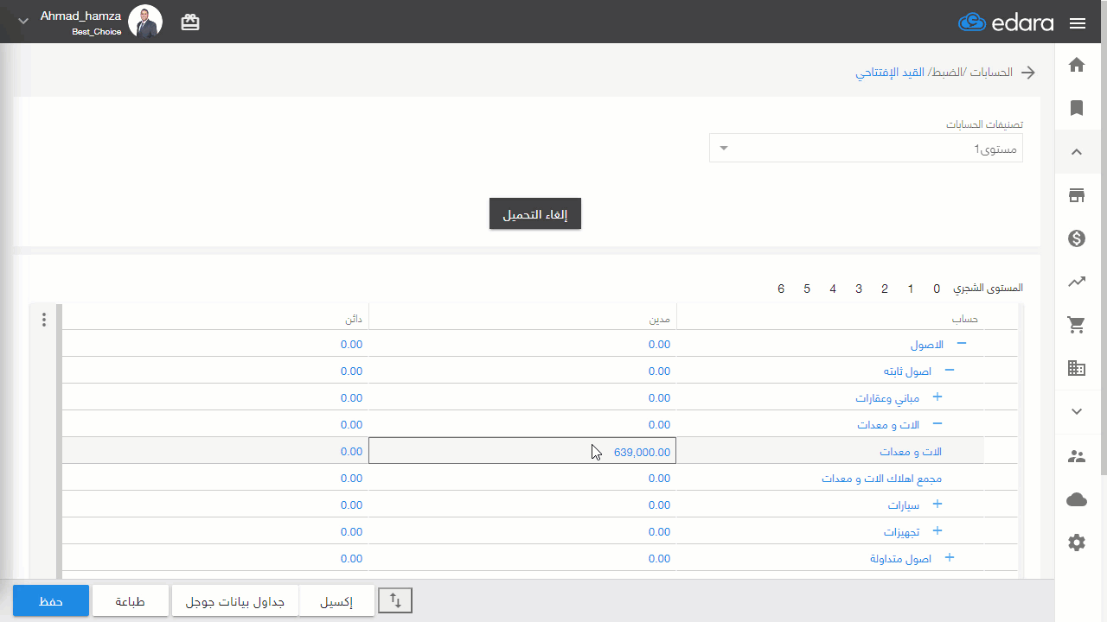This screenshot has width=1107, height=622.
Task: Select tree level 3
Action: (x=859, y=289)
